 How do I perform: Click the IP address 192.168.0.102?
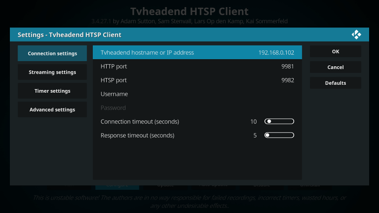[x=276, y=53]
